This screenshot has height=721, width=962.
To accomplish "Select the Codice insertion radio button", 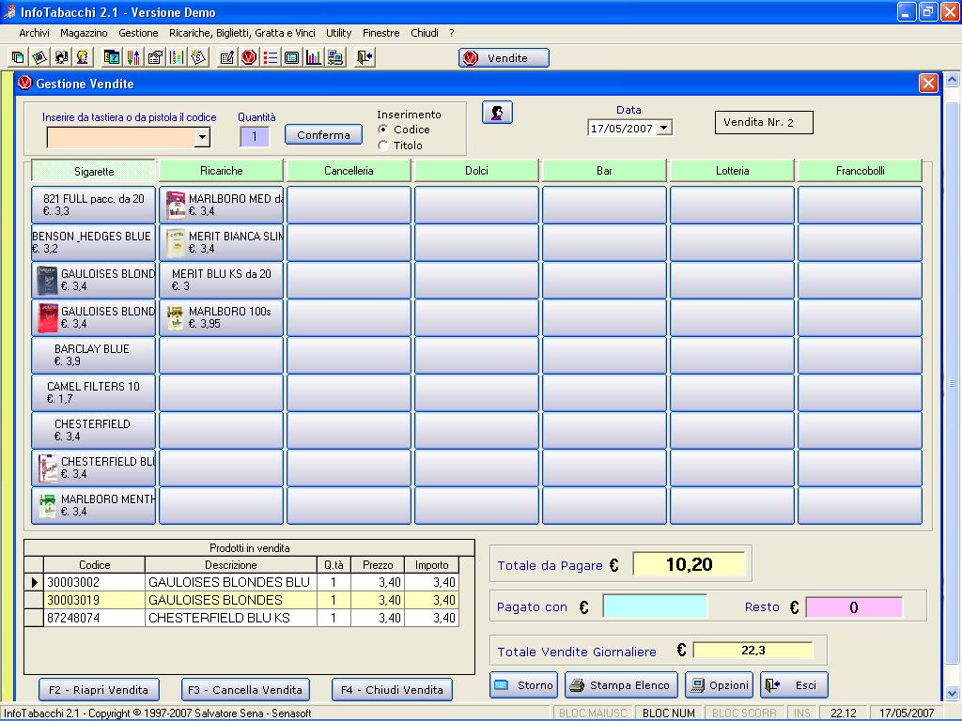I will pyautogui.click(x=383, y=130).
